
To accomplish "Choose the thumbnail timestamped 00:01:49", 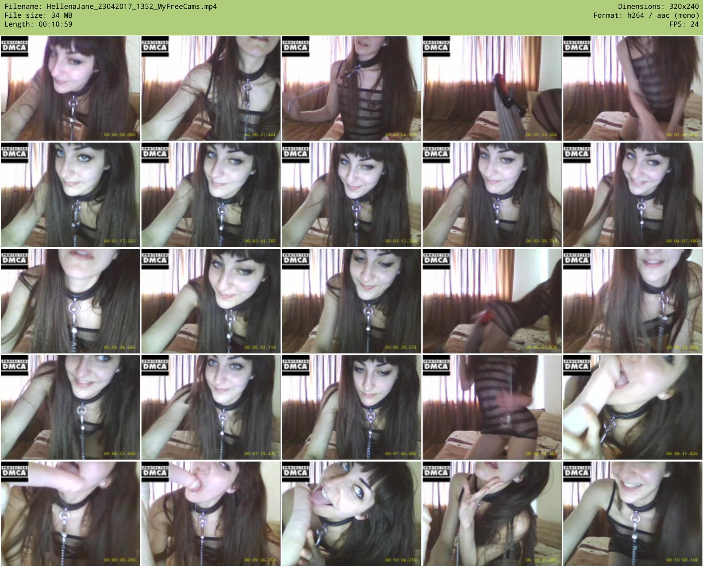I will point(633,89).
